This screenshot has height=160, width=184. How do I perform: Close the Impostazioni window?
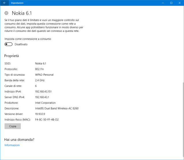coord(179,3)
